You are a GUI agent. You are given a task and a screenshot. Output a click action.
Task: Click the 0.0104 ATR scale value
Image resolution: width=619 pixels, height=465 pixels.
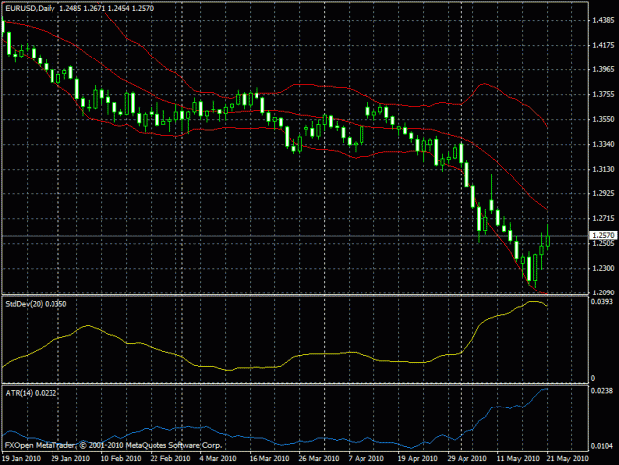(602, 446)
